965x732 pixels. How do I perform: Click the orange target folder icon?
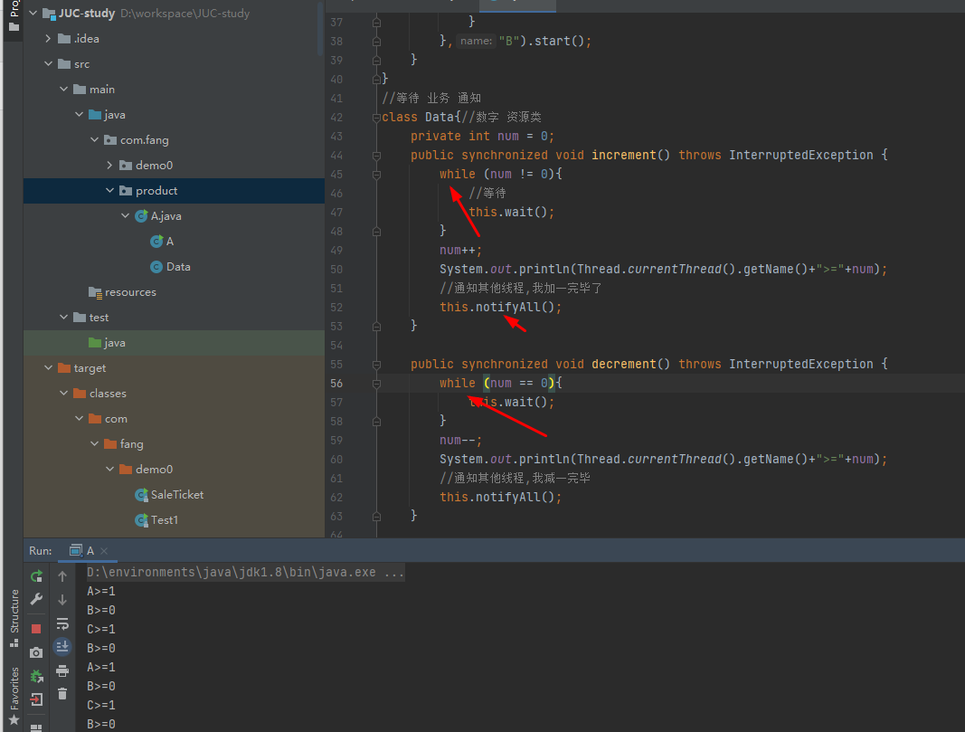[64, 368]
